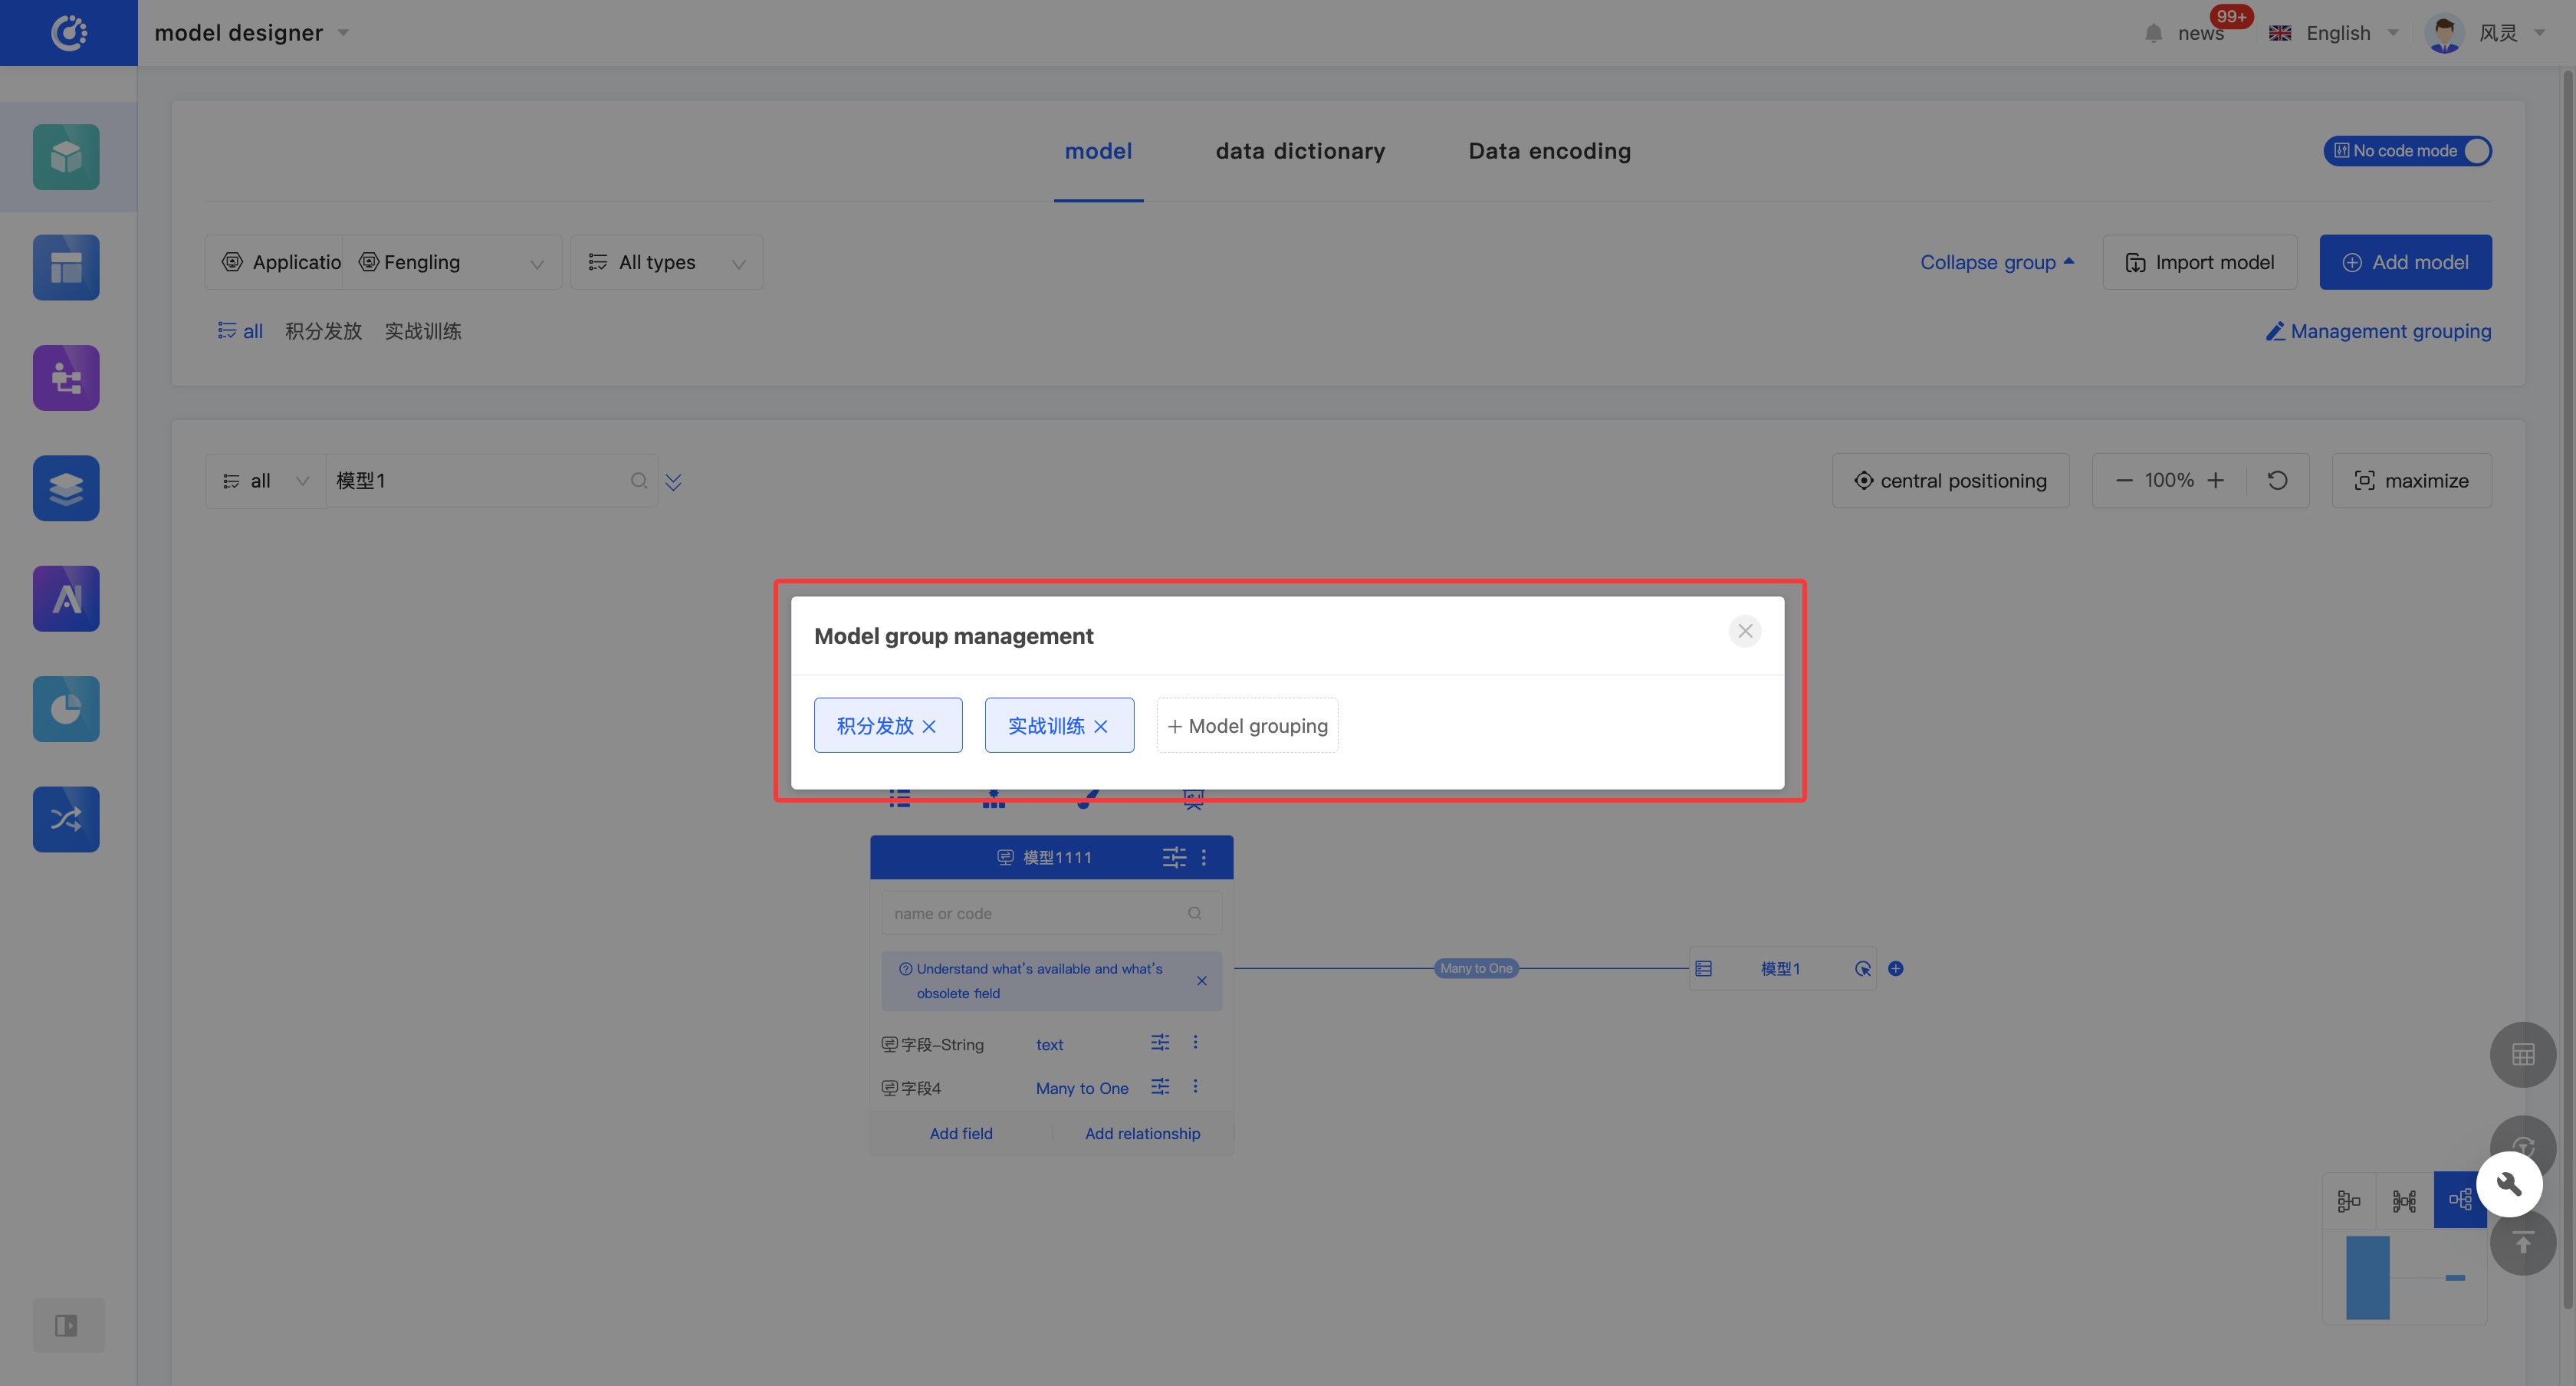Click the reset zoom refresh icon
This screenshot has width=2576, height=1386.
click(2277, 481)
